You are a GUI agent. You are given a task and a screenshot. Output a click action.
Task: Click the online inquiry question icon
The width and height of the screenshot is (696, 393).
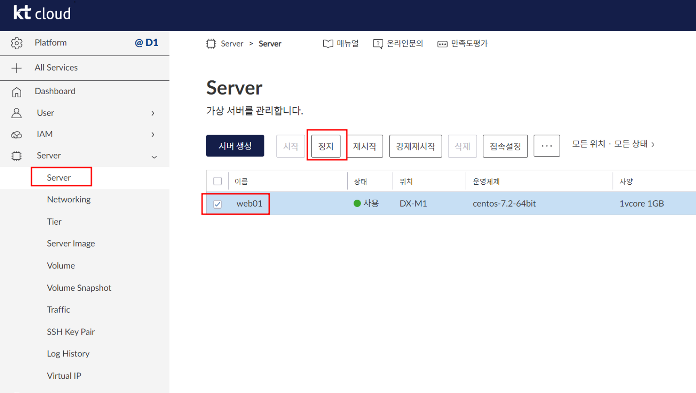(x=378, y=44)
